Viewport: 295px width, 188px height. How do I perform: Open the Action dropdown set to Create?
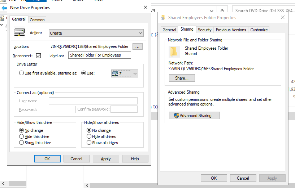click(96, 33)
